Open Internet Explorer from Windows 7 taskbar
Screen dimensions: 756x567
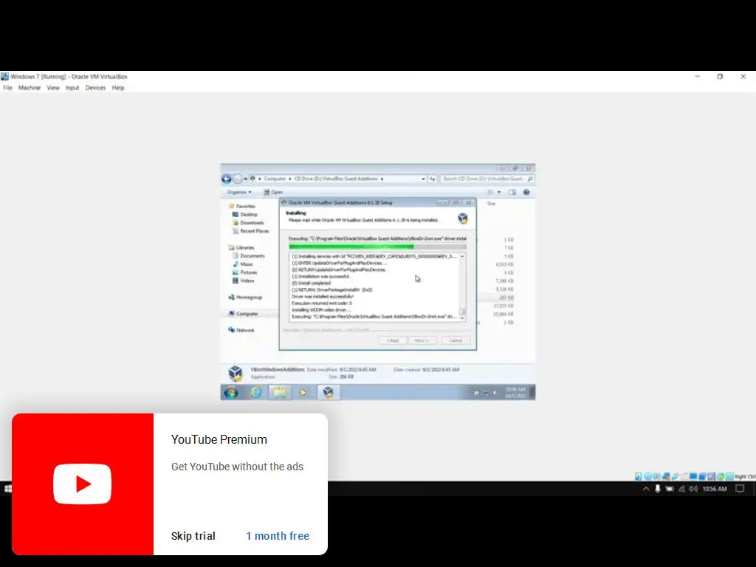click(x=255, y=393)
